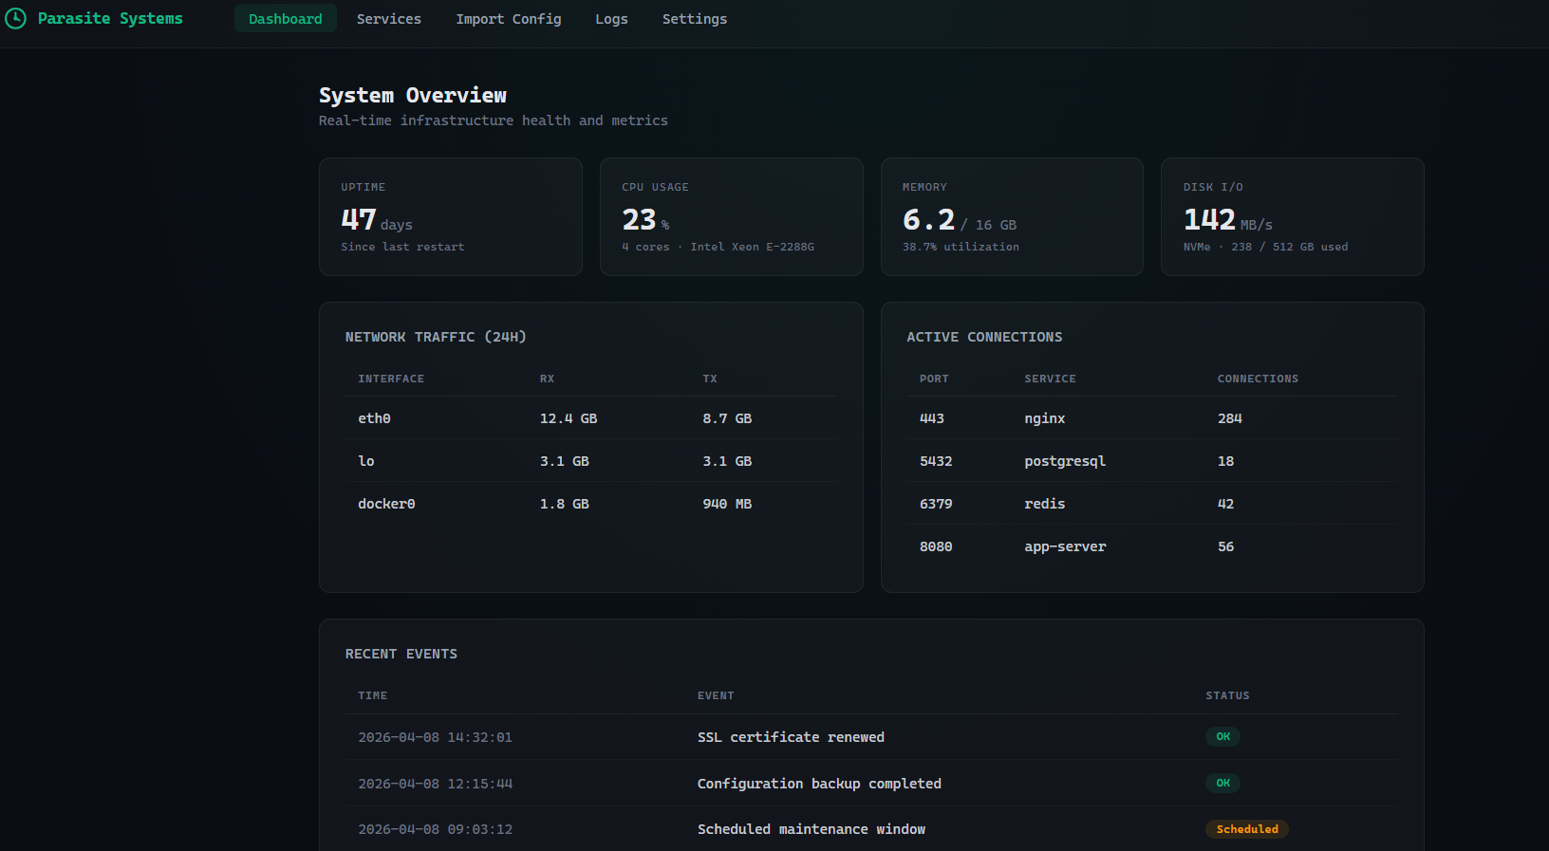View the Logs tab

tap(612, 19)
